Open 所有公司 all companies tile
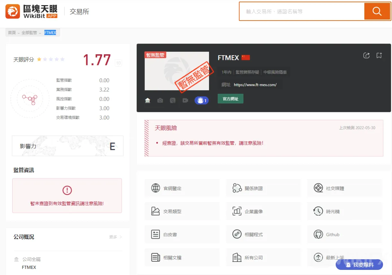Screen dimensions: 392x275 point(263,257)
